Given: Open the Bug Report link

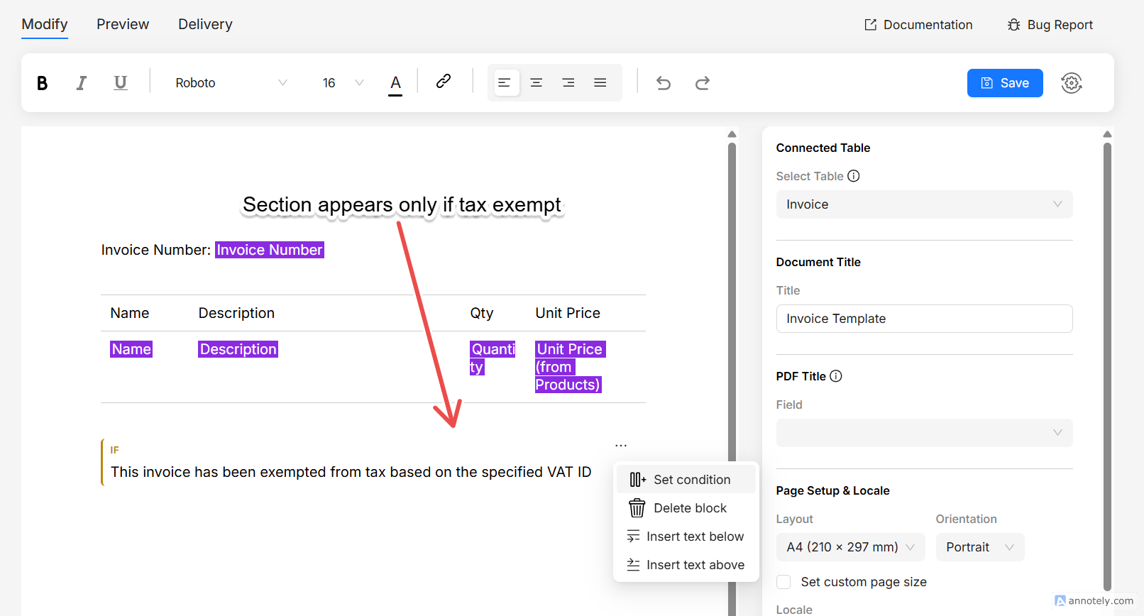Looking at the screenshot, I should pos(1050,25).
